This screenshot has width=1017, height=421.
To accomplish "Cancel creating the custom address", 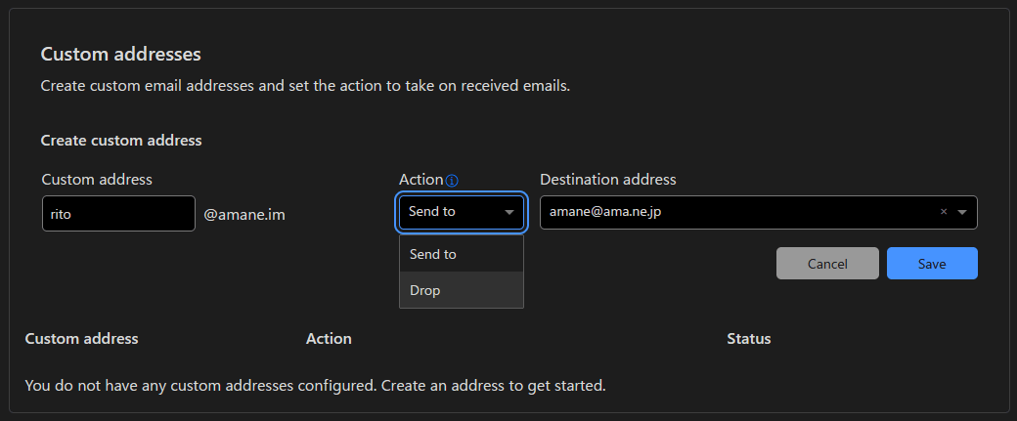I will [827, 264].
